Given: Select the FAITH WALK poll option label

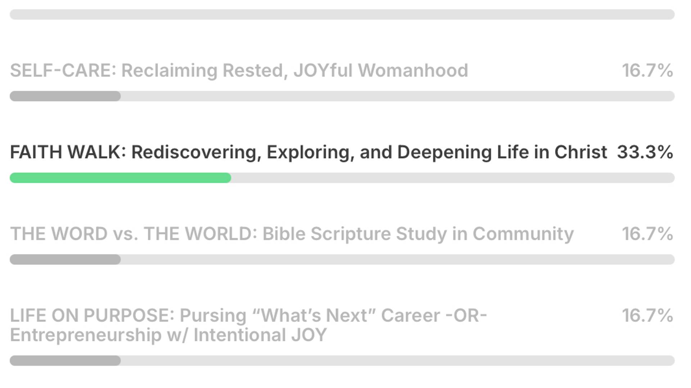Looking at the screenshot, I should 308,152.
